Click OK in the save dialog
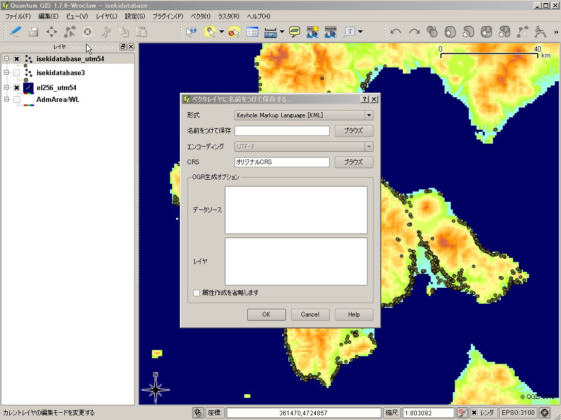The width and height of the screenshot is (561, 420). point(266,314)
